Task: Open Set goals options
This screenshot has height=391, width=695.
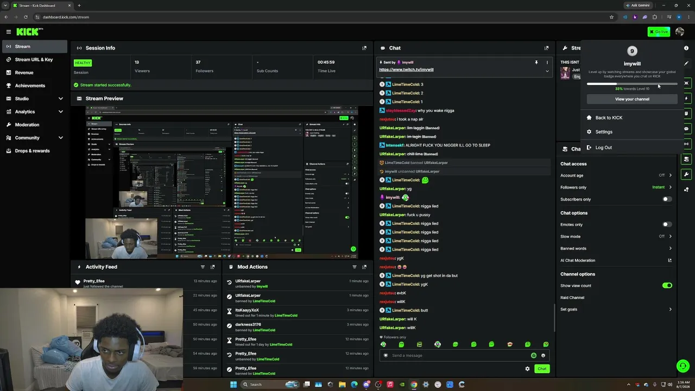Action: tap(616, 310)
